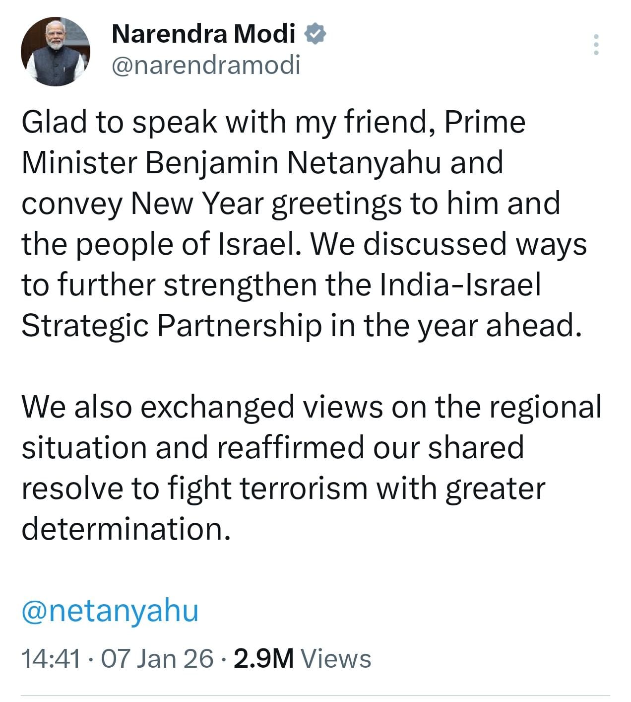
Task: Open the 2.9M view count
Action: click(263, 659)
